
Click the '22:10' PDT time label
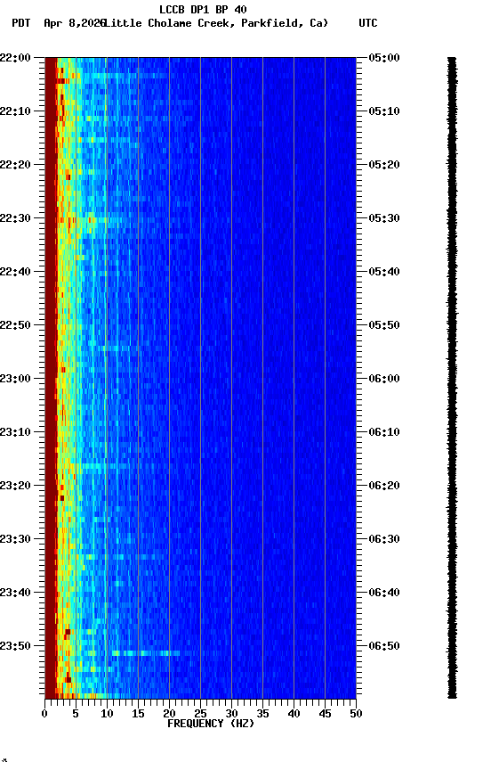pos(15,111)
